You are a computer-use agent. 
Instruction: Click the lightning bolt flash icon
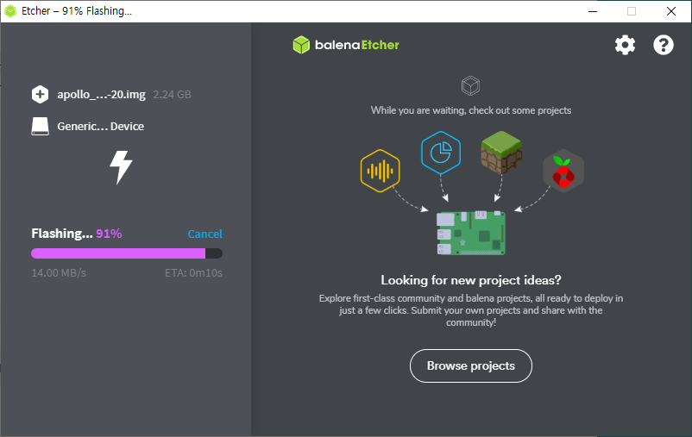121,167
